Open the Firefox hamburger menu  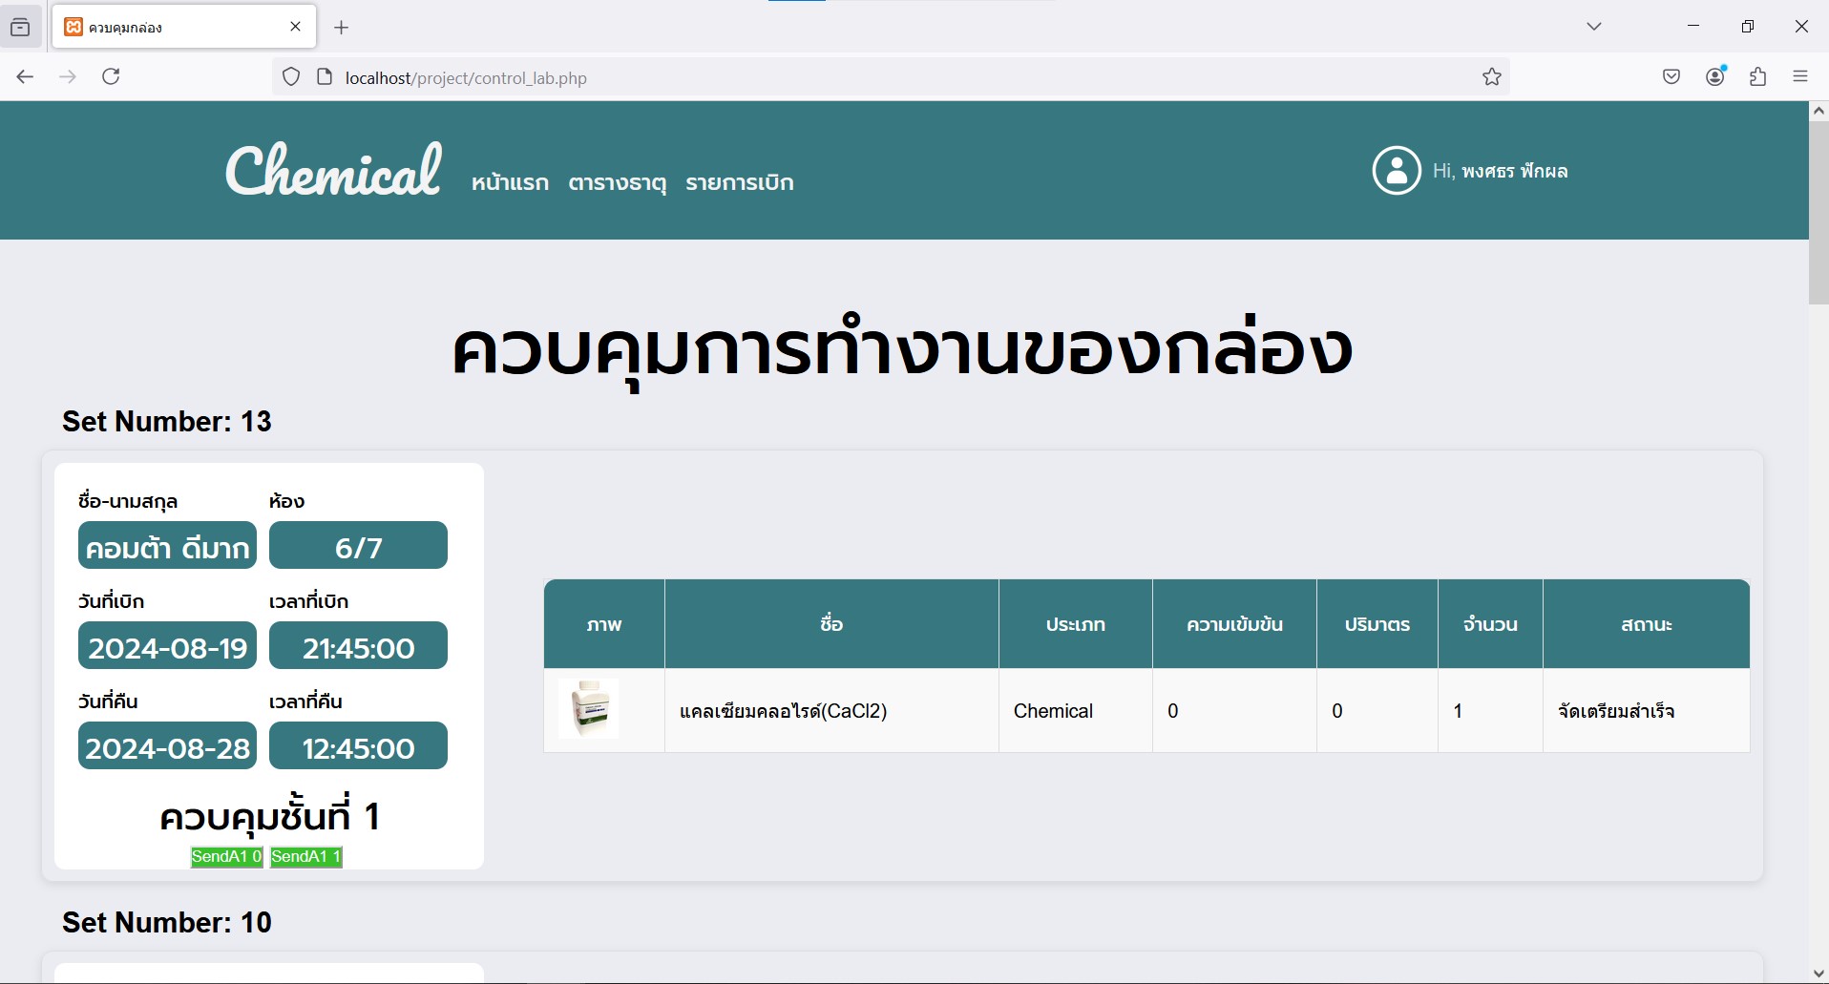tap(1800, 77)
